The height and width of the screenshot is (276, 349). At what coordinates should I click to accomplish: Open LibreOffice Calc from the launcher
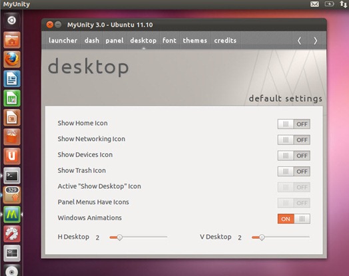(x=12, y=98)
